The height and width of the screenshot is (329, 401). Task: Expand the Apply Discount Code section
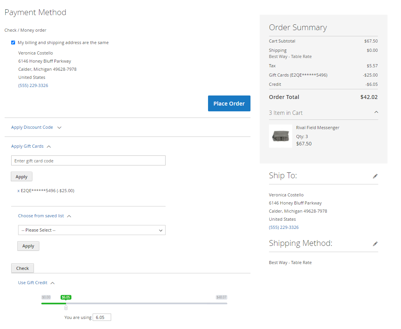[x=36, y=127]
